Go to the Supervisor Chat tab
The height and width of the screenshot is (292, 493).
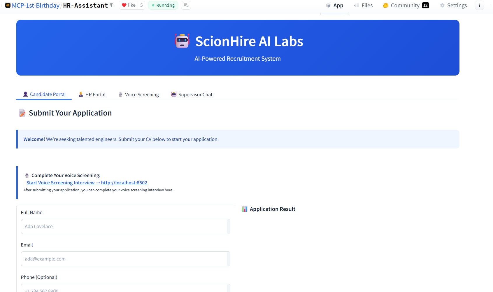click(192, 95)
